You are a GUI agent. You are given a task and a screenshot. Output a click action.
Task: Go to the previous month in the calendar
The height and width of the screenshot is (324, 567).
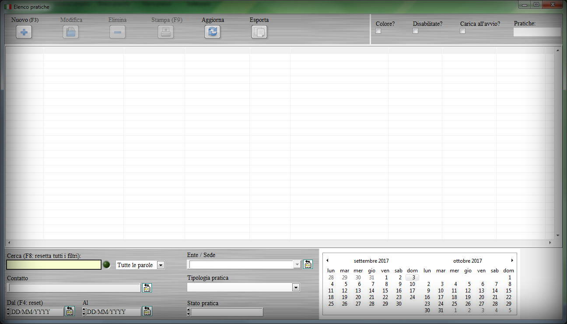pyautogui.click(x=327, y=261)
